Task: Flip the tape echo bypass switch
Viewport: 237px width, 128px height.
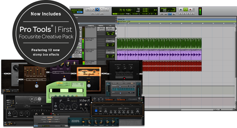Action: [x=10, y=113]
